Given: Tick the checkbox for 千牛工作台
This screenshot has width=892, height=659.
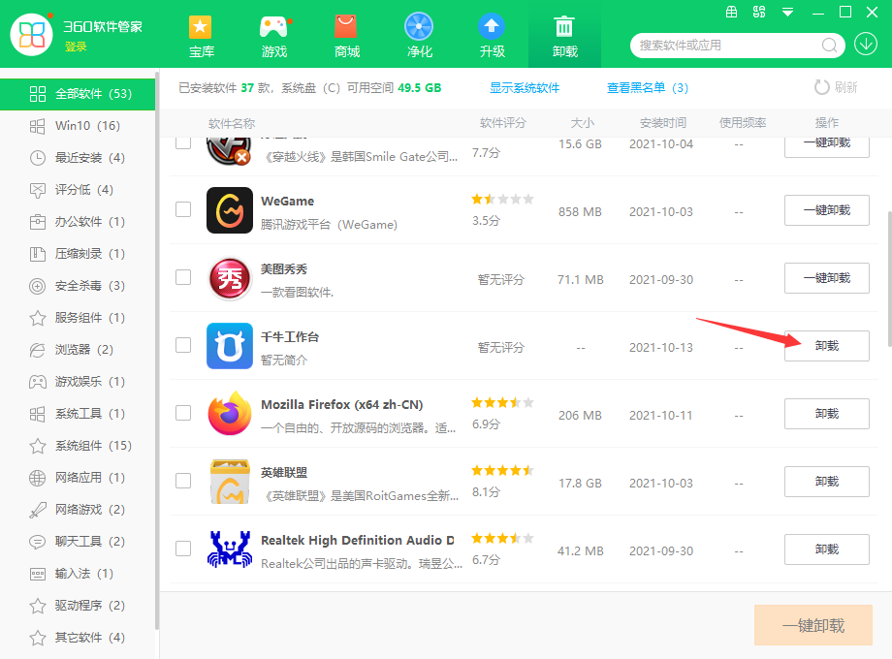Looking at the screenshot, I should pyautogui.click(x=183, y=345).
